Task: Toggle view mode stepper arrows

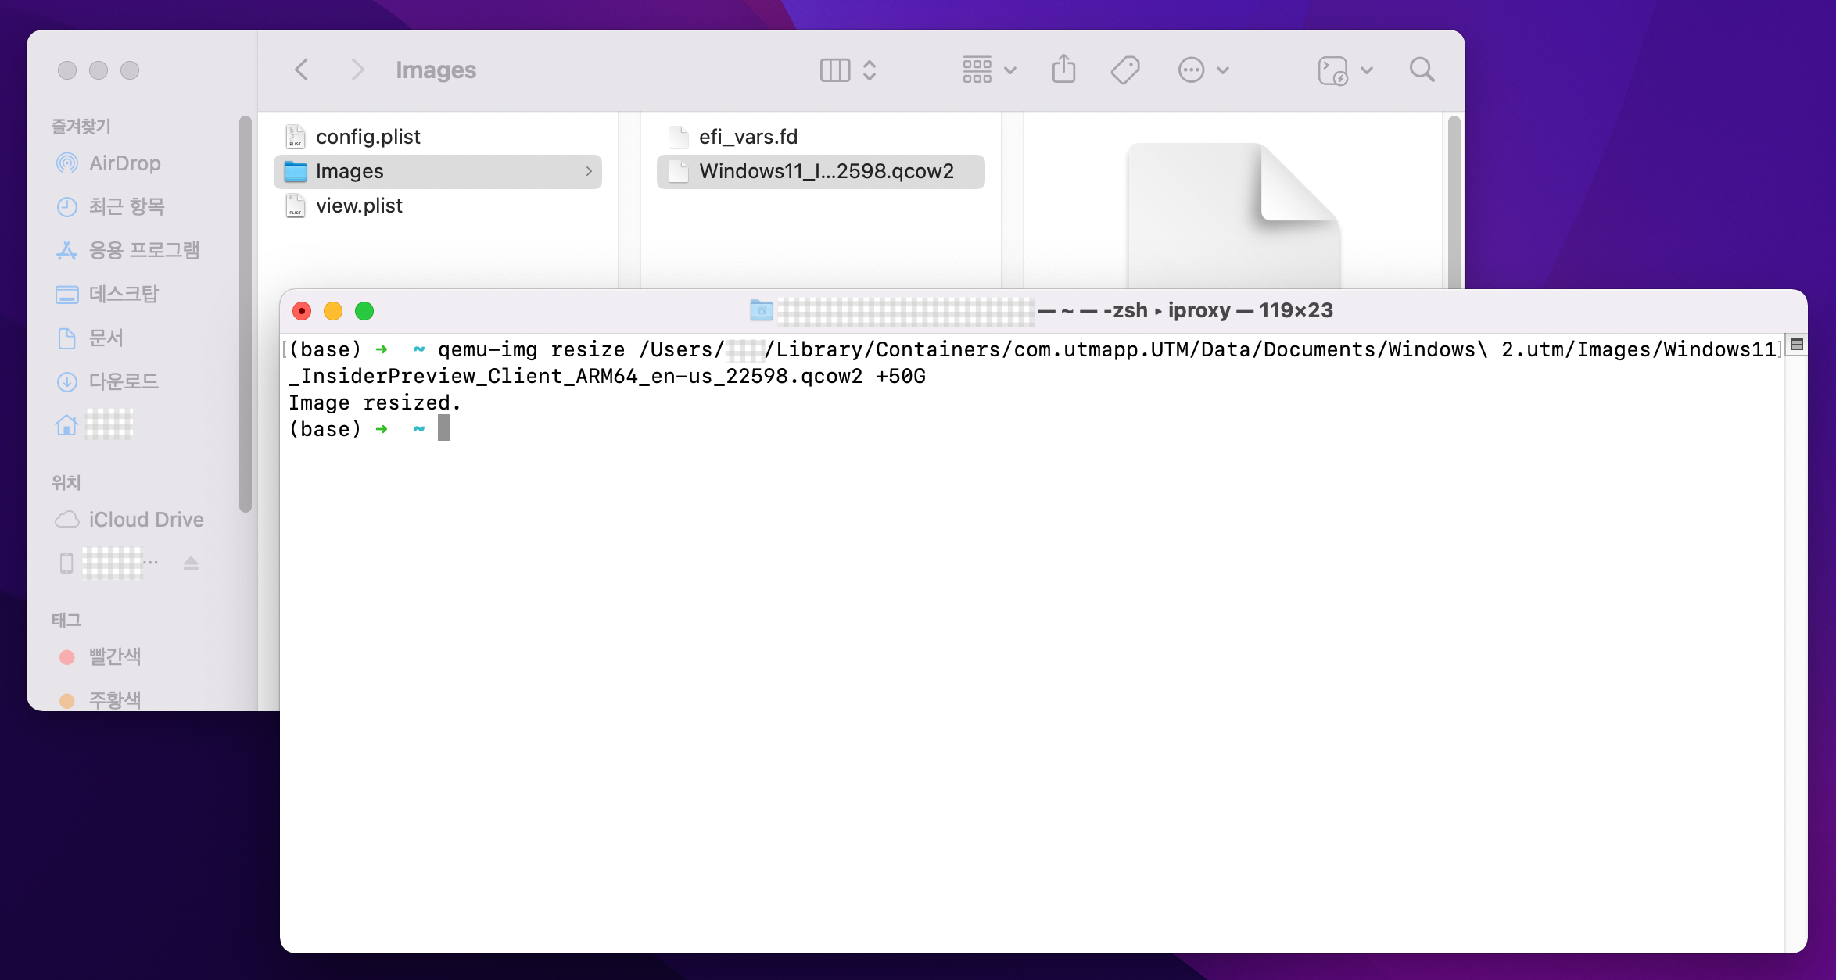Action: (x=870, y=70)
